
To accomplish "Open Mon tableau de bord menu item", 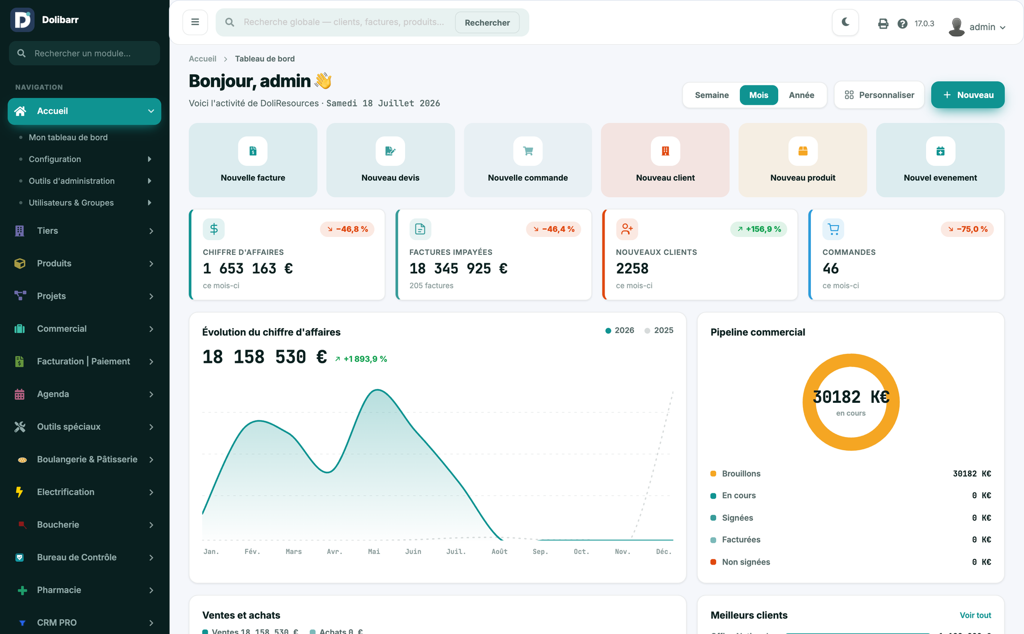I will (x=68, y=137).
